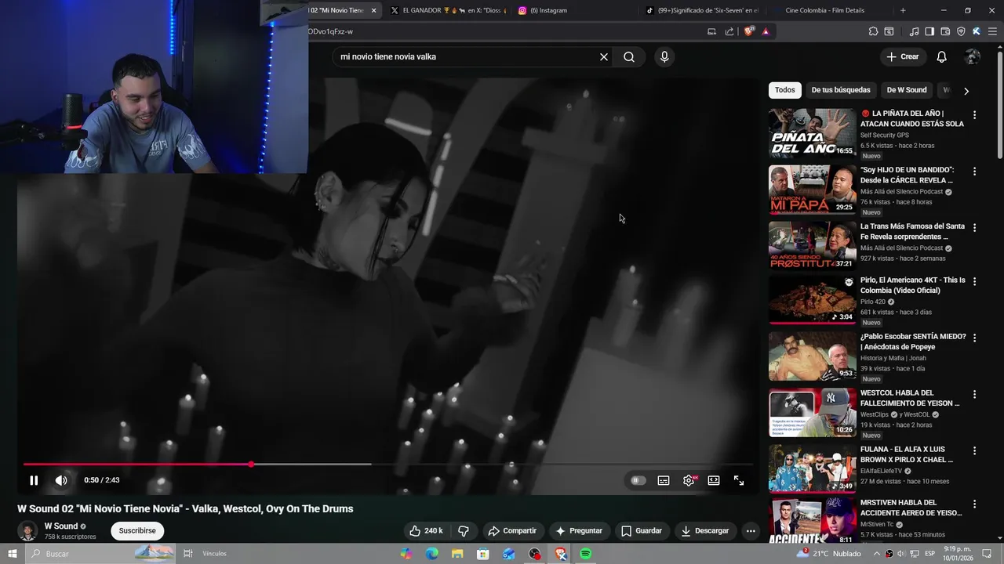Click the Guardar button
Viewport: 1004px width, 564px height.
[x=642, y=530]
